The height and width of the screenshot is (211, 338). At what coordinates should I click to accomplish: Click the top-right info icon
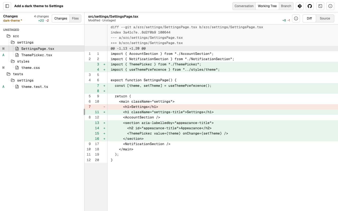(330, 6)
